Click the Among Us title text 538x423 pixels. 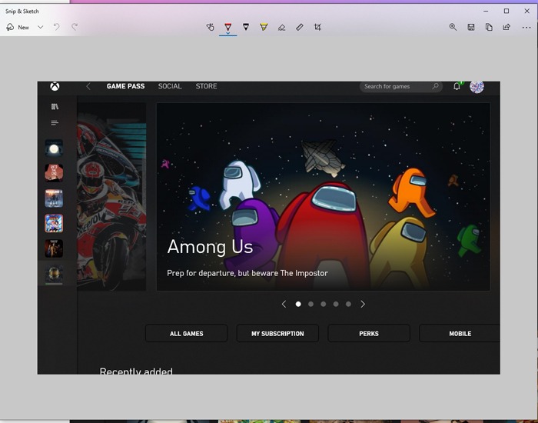[210, 247]
